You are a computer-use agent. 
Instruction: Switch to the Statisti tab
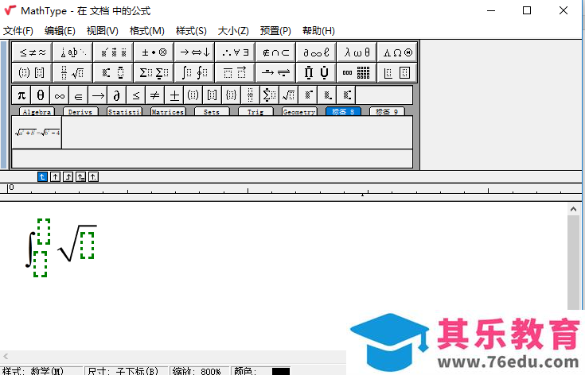(x=124, y=112)
